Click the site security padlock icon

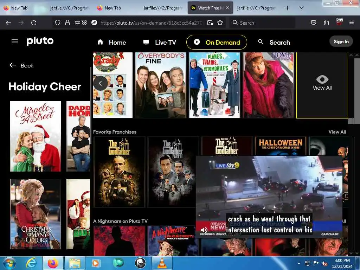point(67,22)
